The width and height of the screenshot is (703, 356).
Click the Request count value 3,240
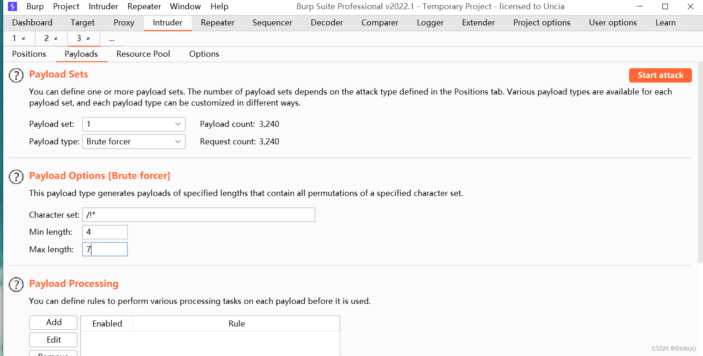[269, 142]
